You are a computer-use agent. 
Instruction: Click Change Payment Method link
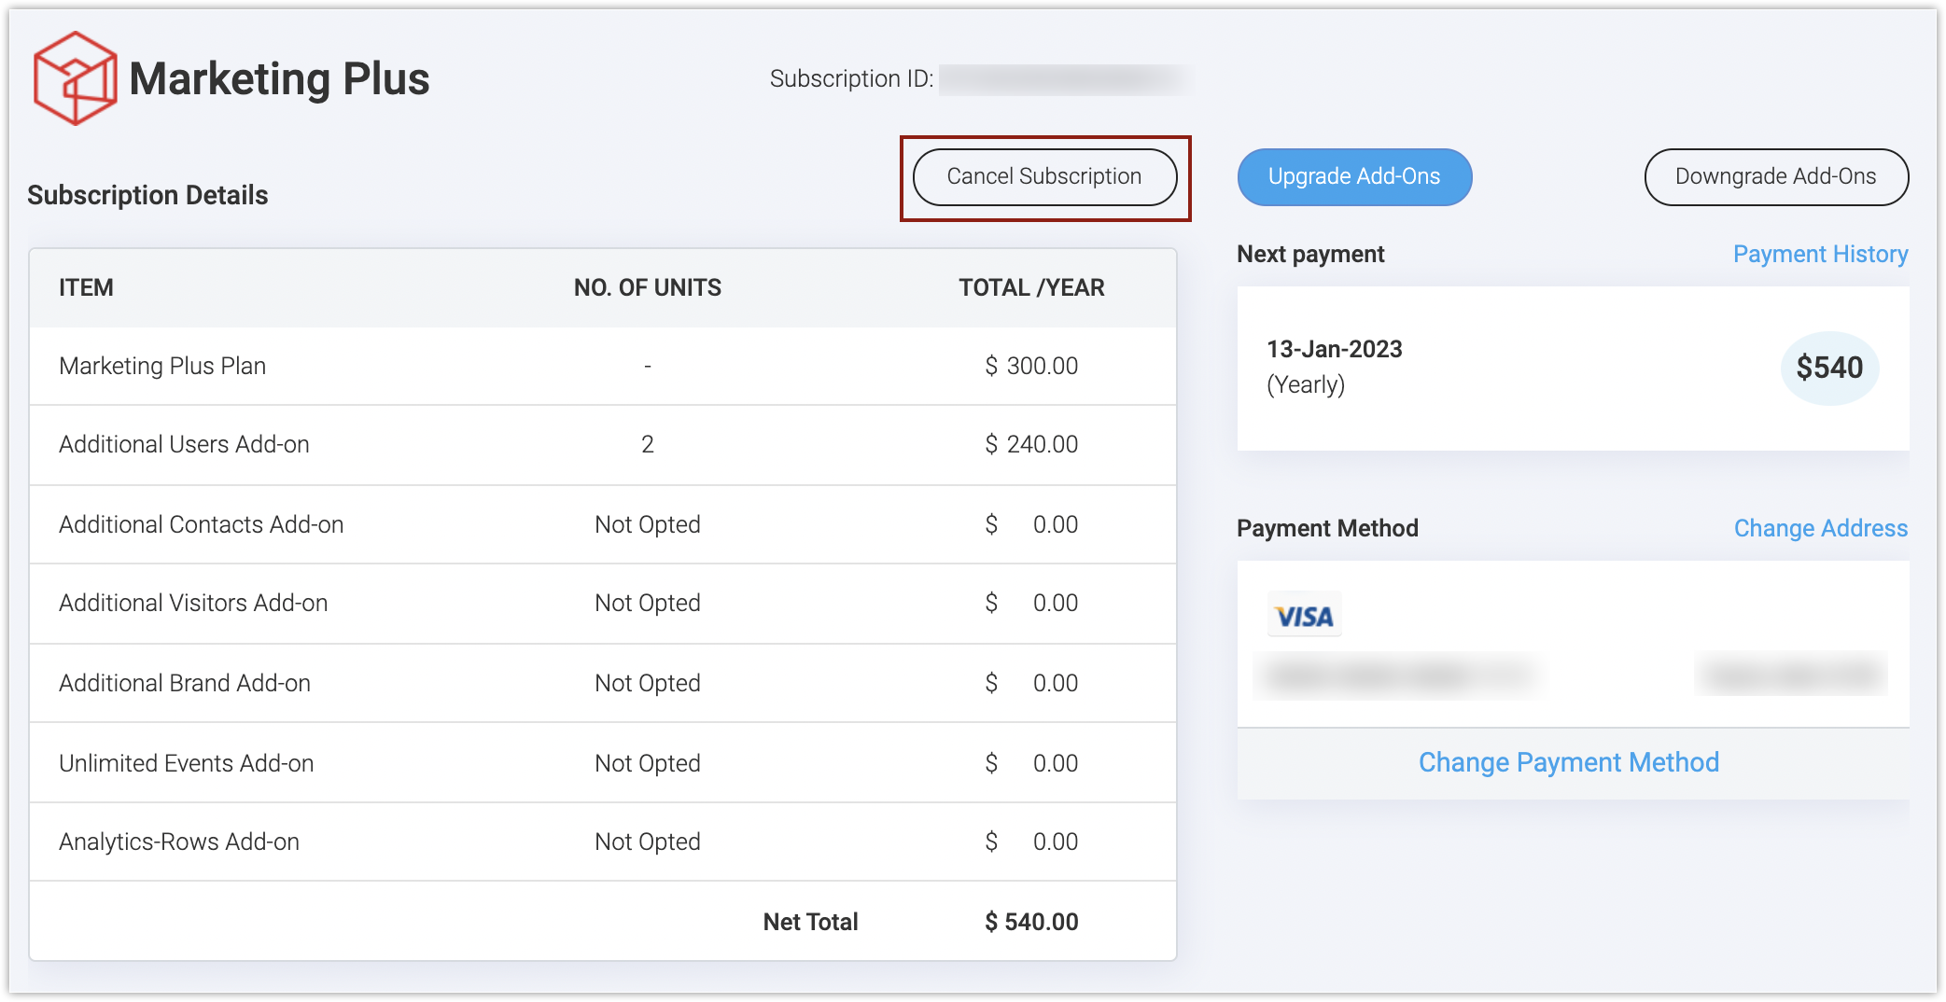click(1568, 762)
